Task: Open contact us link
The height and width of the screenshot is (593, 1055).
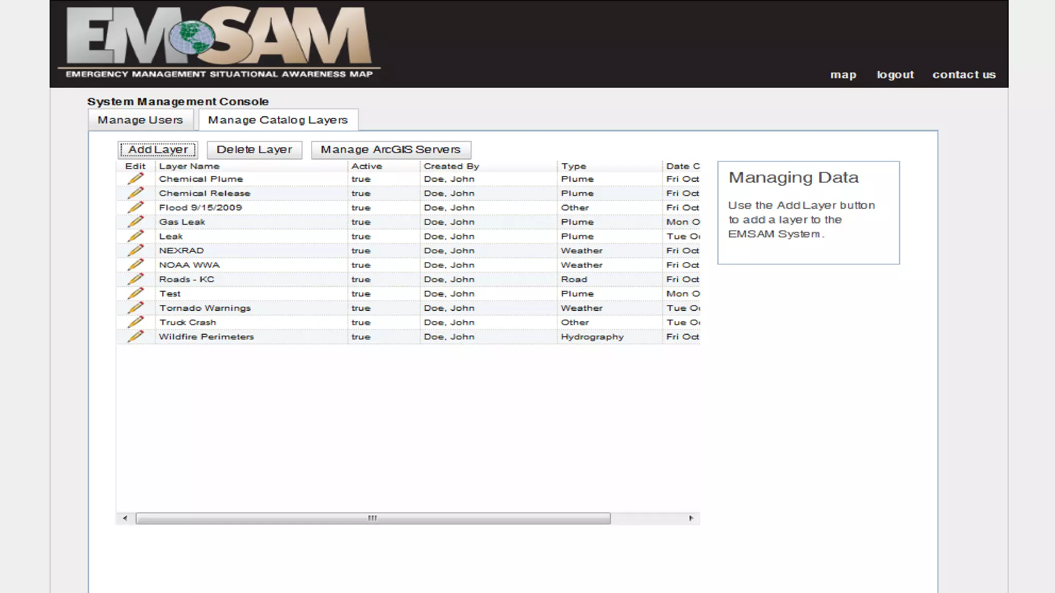Action: 964,75
